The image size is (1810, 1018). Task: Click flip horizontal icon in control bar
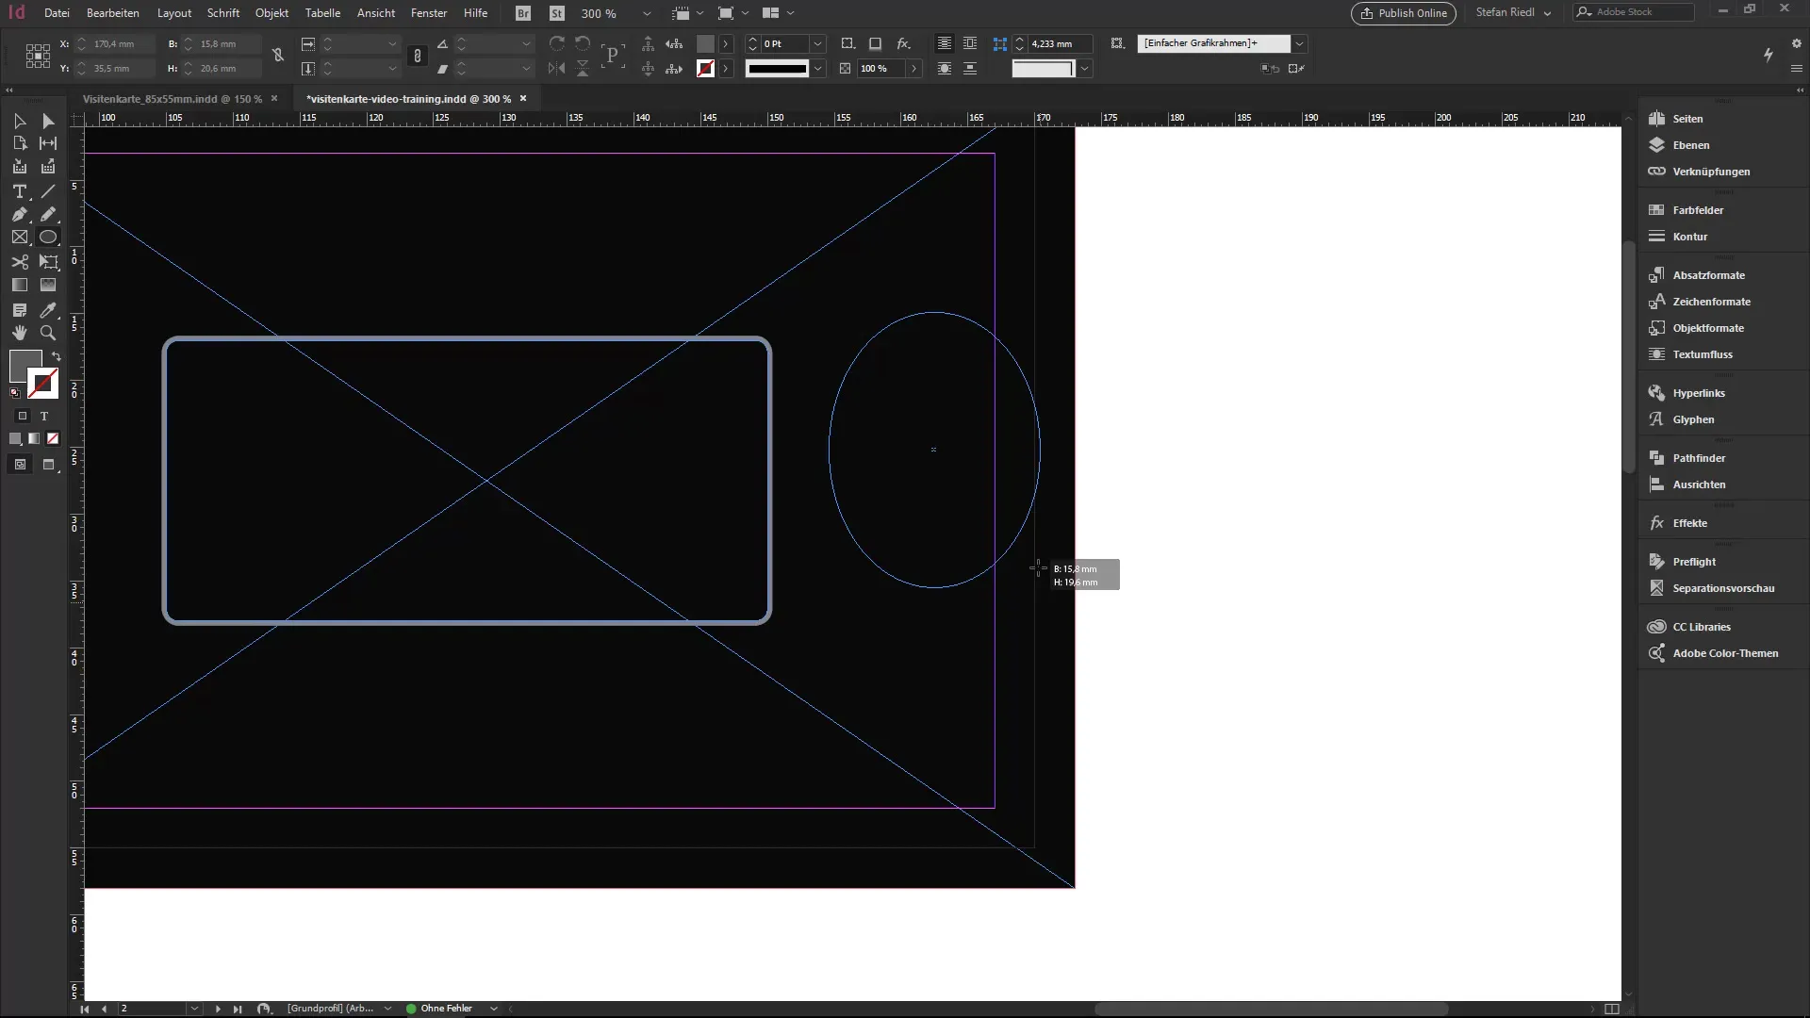pos(557,68)
